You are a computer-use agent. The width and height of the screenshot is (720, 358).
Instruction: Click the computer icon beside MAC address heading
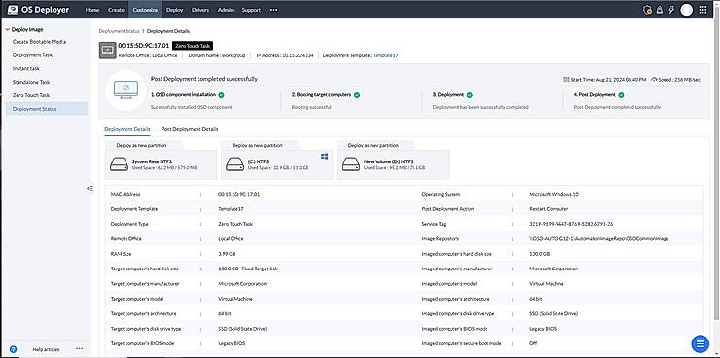[107, 50]
